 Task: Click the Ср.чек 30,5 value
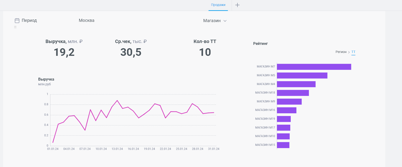click(131, 52)
